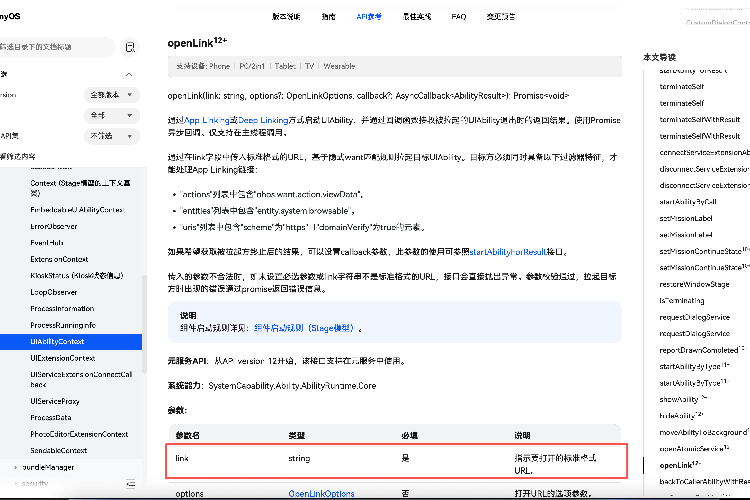This screenshot has width=750, height=500.
Task: Click the document search icon in sidebar
Action: pos(130,47)
